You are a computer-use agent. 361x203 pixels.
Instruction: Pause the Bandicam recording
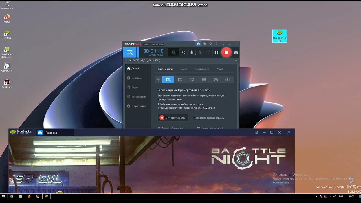coord(217,52)
